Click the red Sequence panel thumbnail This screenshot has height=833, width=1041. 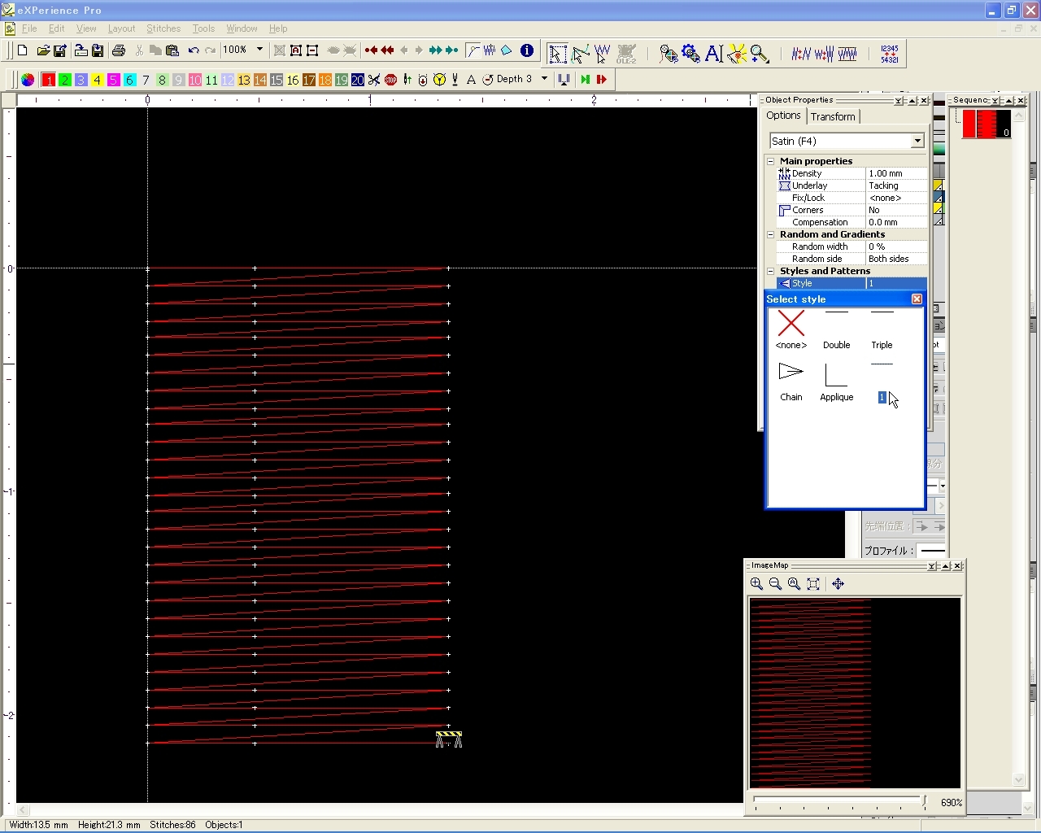pos(987,124)
